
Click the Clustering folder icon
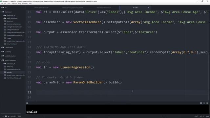[3, 52]
